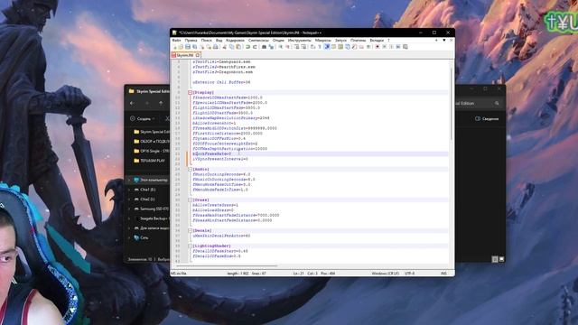This screenshot has width=578, height=325.
Task: Select TEFUASM PLAY folder in Explorer
Action: (149, 161)
